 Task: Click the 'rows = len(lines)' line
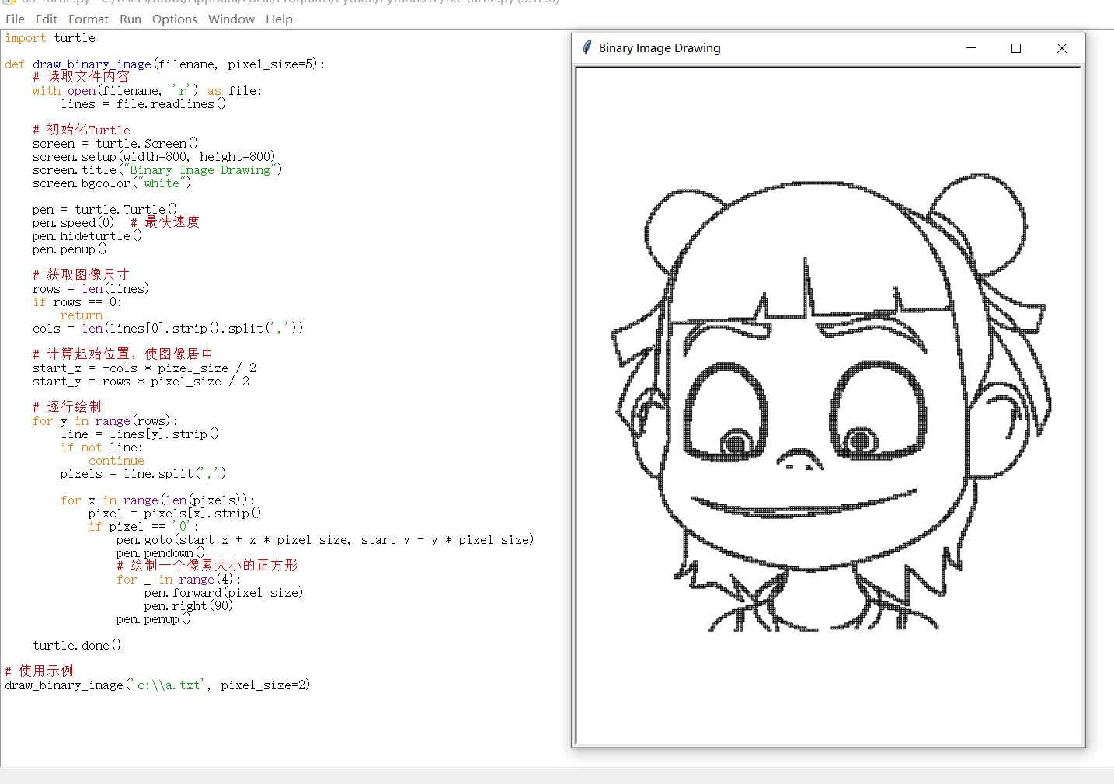tap(91, 289)
